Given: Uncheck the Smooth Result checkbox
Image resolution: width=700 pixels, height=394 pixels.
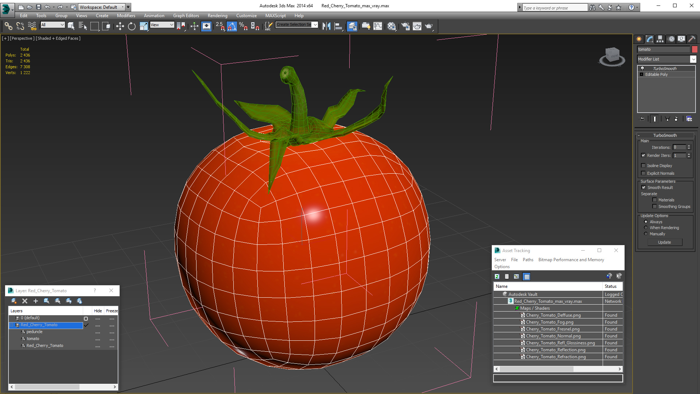Looking at the screenshot, I should (x=643, y=188).
